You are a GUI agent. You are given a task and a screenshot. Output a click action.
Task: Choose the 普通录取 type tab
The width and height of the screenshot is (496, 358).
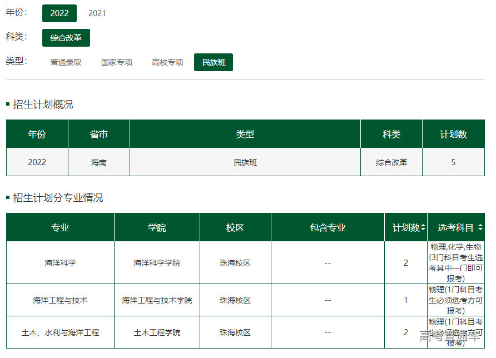(66, 62)
